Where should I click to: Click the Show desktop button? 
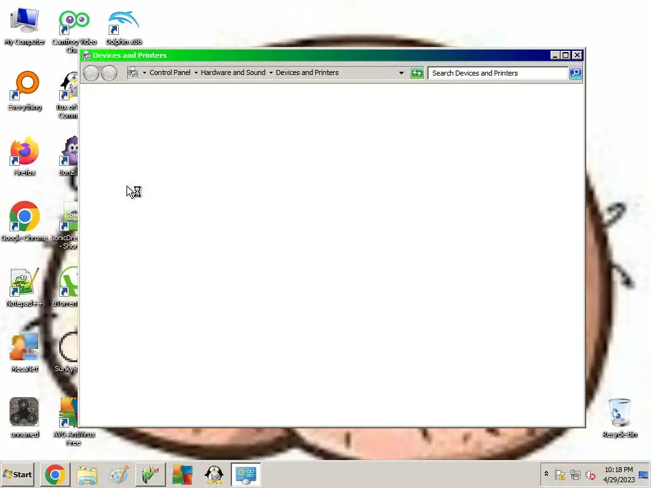tap(643, 474)
